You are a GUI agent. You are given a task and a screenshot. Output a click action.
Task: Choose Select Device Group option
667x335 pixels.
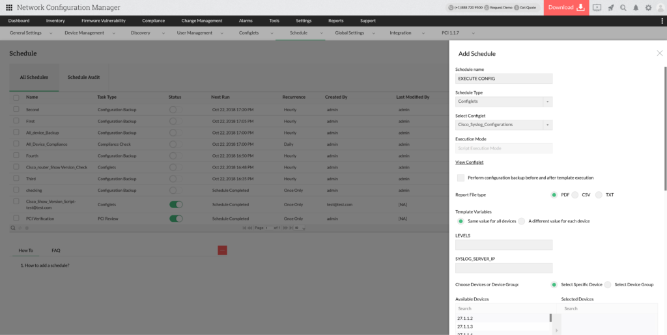click(x=608, y=284)
